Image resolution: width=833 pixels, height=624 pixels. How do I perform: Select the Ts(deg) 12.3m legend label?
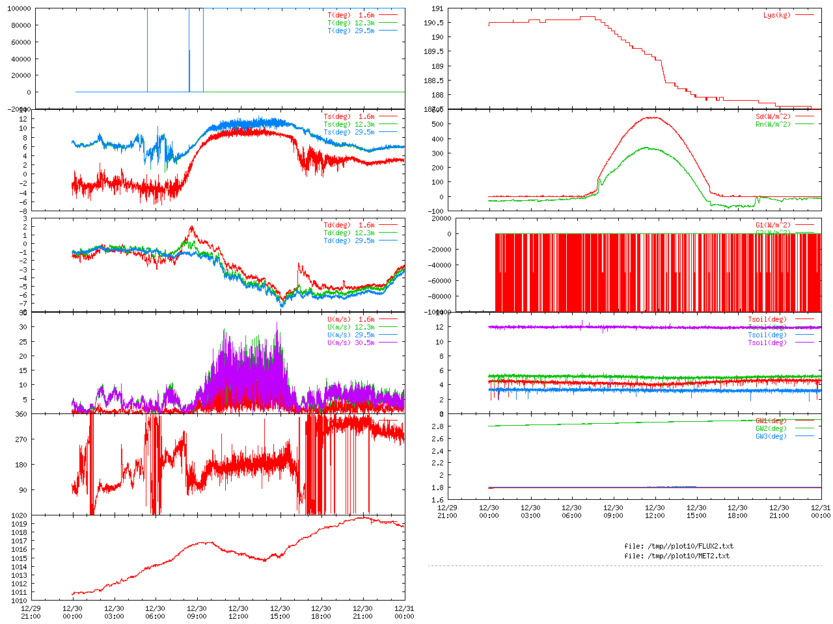(349, 124)
